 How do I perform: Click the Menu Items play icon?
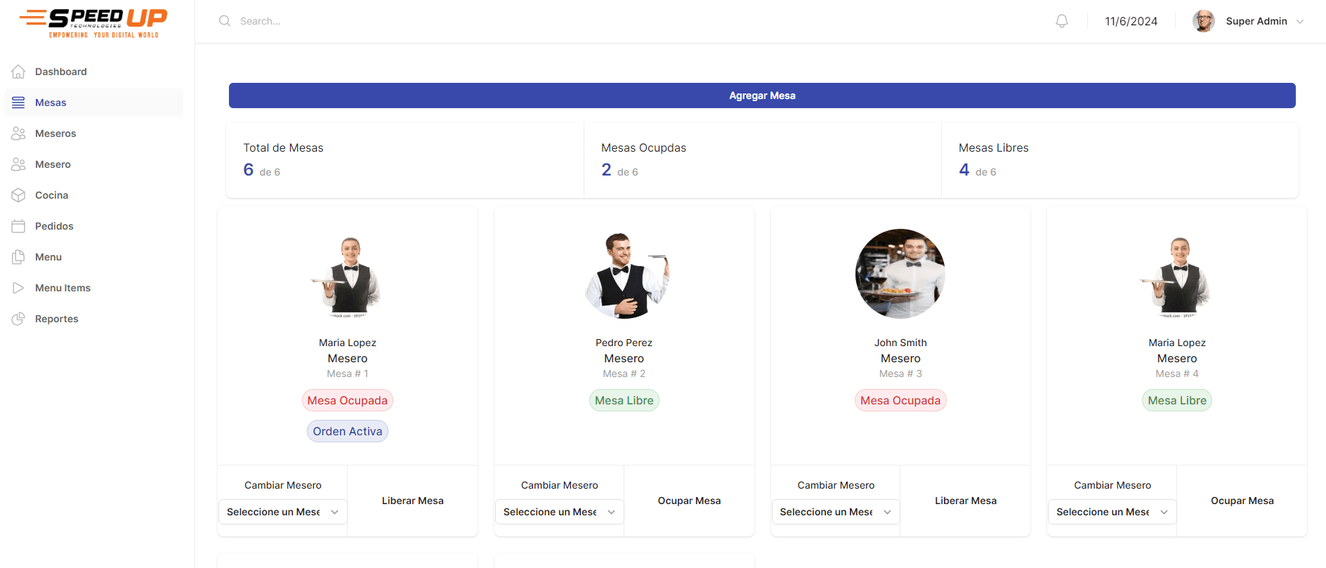pyautogui.click(x=19, y=288)
